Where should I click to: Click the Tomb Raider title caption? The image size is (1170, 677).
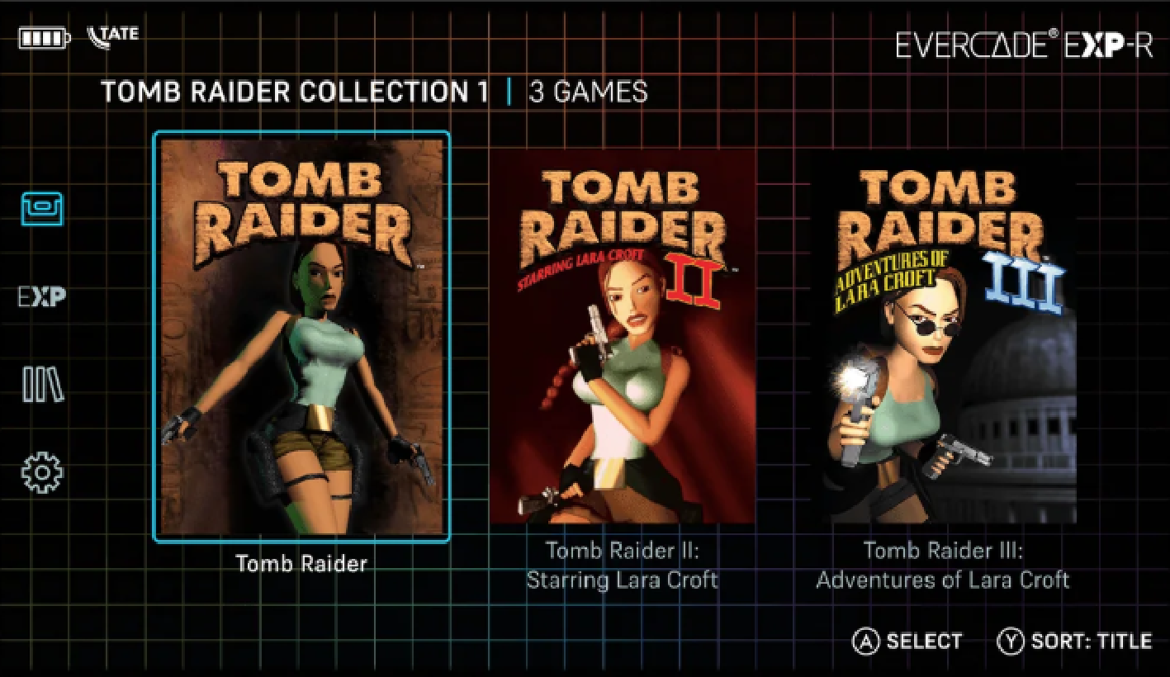tap(301, 564)
